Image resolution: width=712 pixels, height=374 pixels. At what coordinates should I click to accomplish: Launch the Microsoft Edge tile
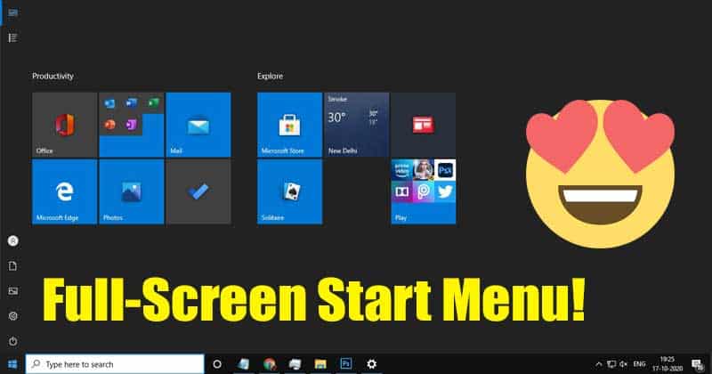tap(64, 191)
